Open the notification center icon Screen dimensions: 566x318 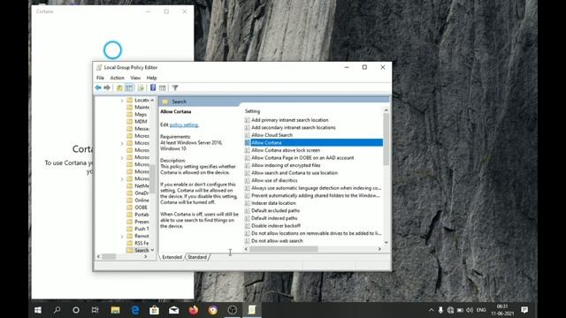524,310
